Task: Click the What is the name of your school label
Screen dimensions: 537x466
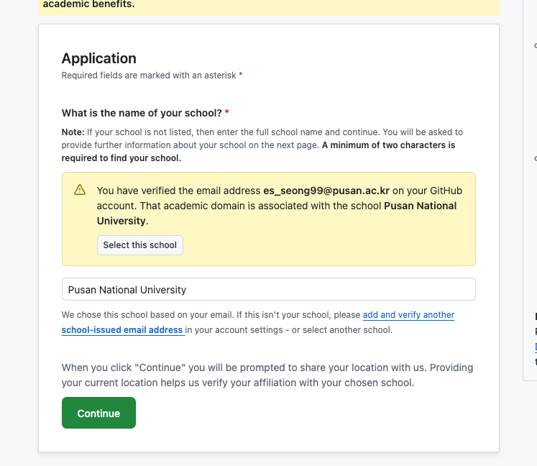Action: click(x=142, y=113)
